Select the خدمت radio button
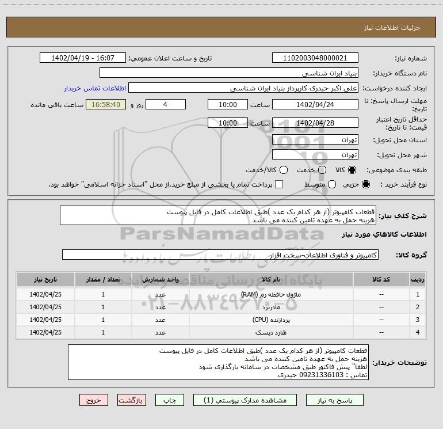443x429 pixels. pyautogui.click(x=322, y=170)
